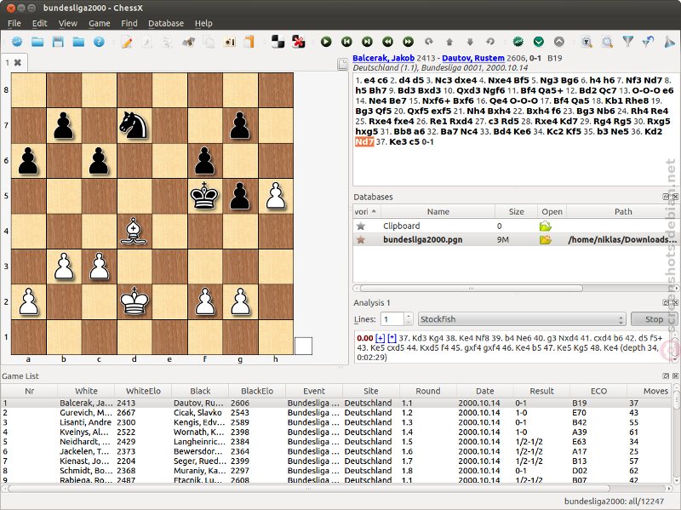Click the gray down arrow toolbar icon

point(470,42)
